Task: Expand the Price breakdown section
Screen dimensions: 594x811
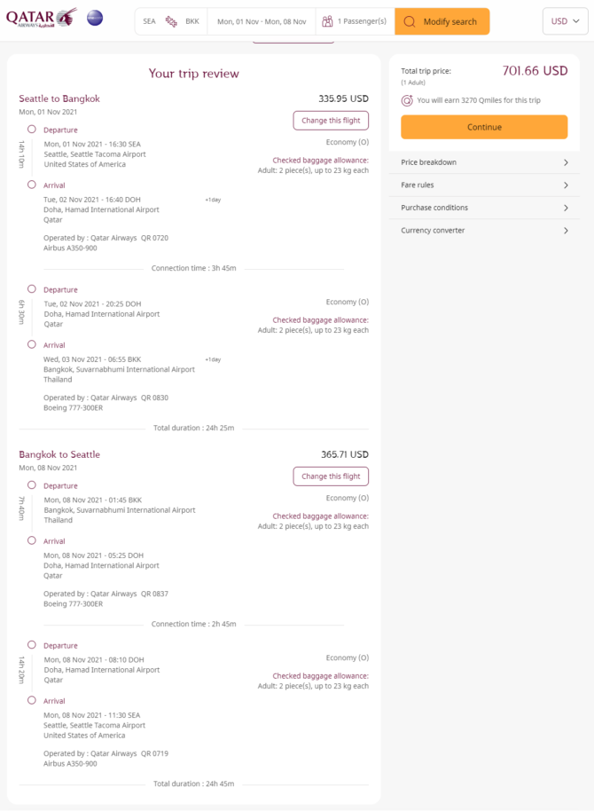Action: tap(484, 162)
